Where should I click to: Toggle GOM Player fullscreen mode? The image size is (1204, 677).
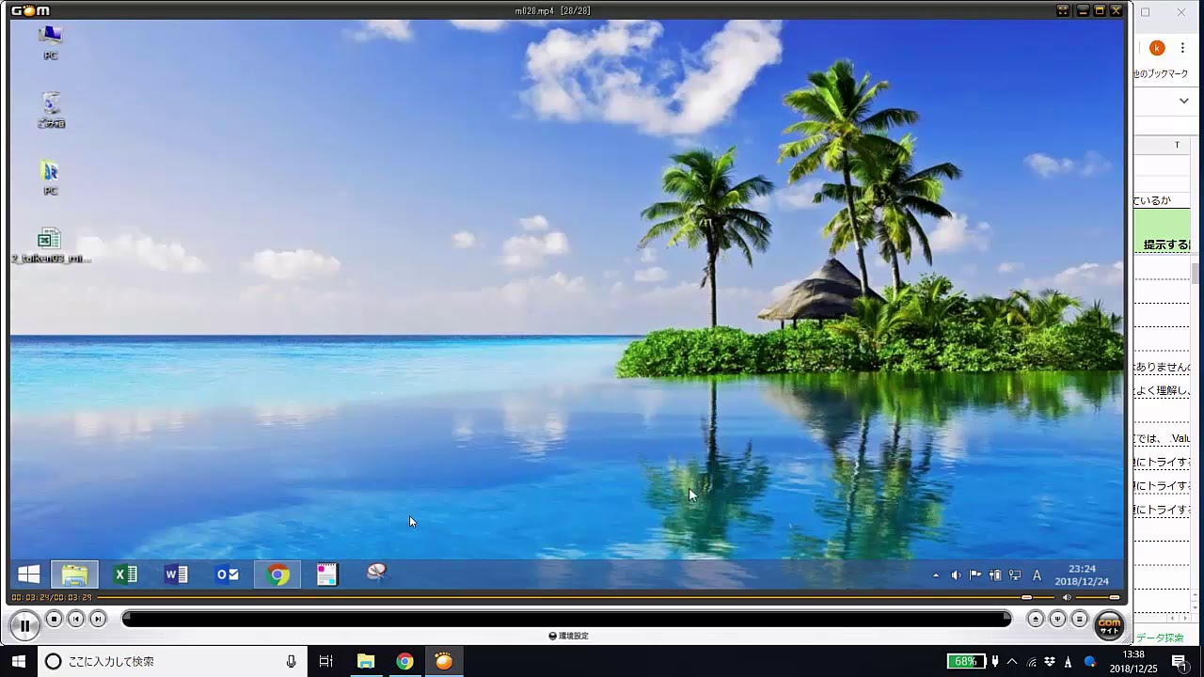(x=1063, y=10)
